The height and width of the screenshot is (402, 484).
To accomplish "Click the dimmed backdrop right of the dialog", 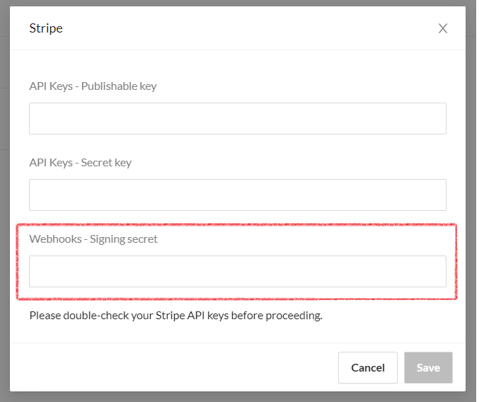I will pos(471,201).
